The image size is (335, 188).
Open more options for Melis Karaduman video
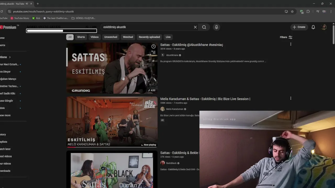pos(291,98)
